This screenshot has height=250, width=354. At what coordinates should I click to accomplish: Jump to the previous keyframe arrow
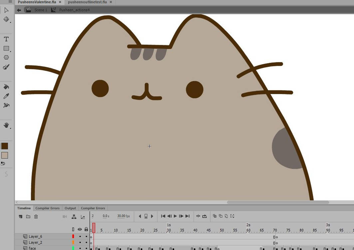tap(140, 216)
